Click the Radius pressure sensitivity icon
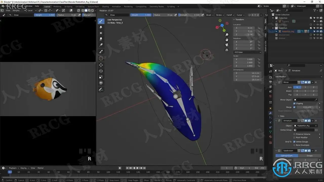Screen dimensions: 324x182 point(175,15)
